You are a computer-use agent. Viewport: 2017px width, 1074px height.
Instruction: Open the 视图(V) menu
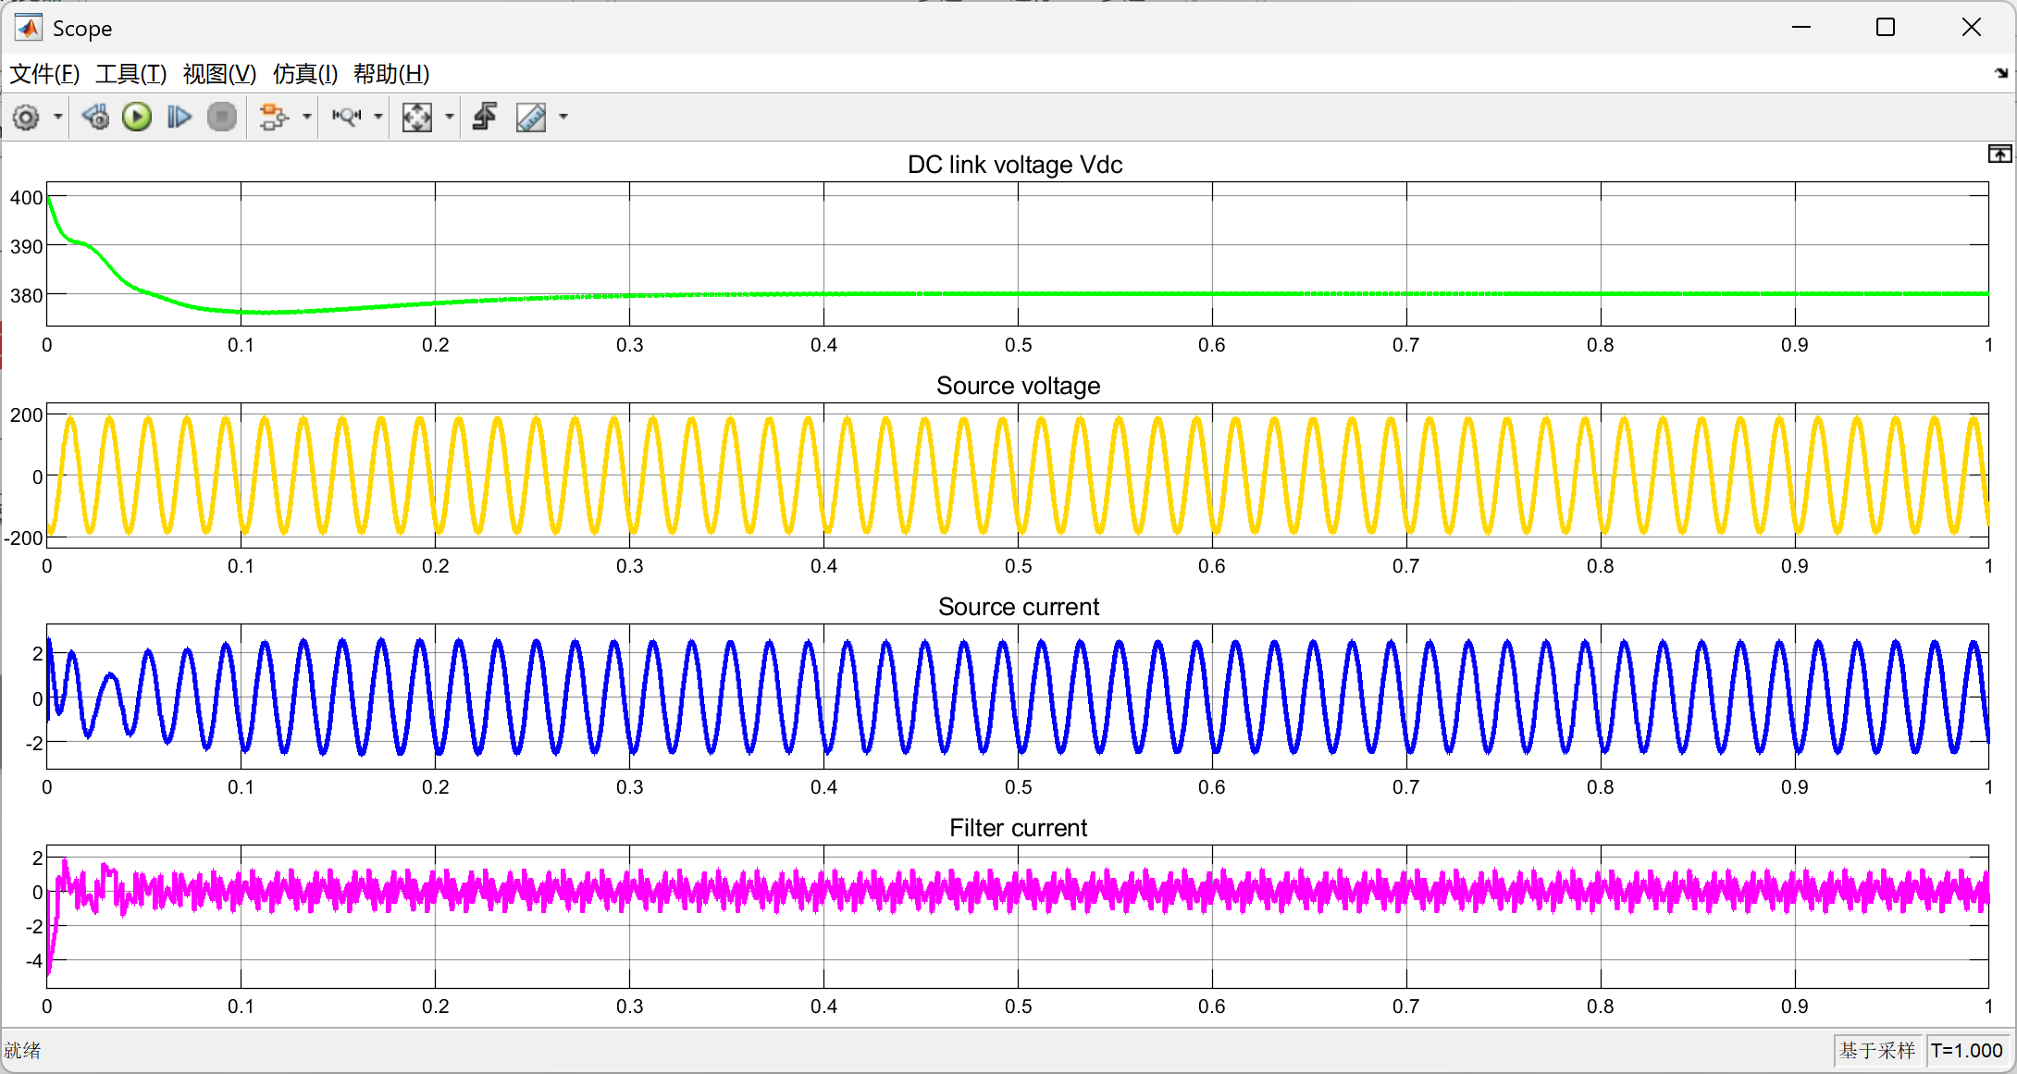point(219,74)
